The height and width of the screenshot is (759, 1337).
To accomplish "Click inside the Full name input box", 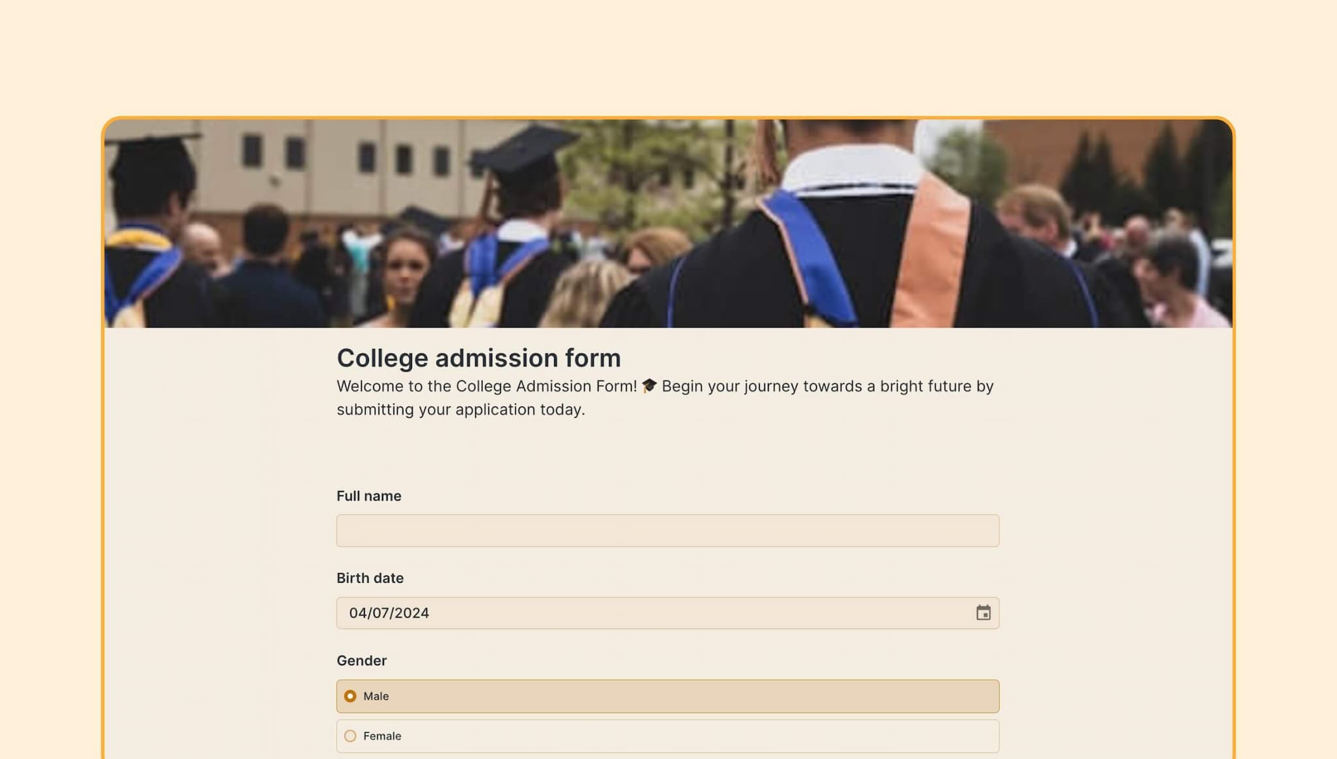I will [667, 530].
